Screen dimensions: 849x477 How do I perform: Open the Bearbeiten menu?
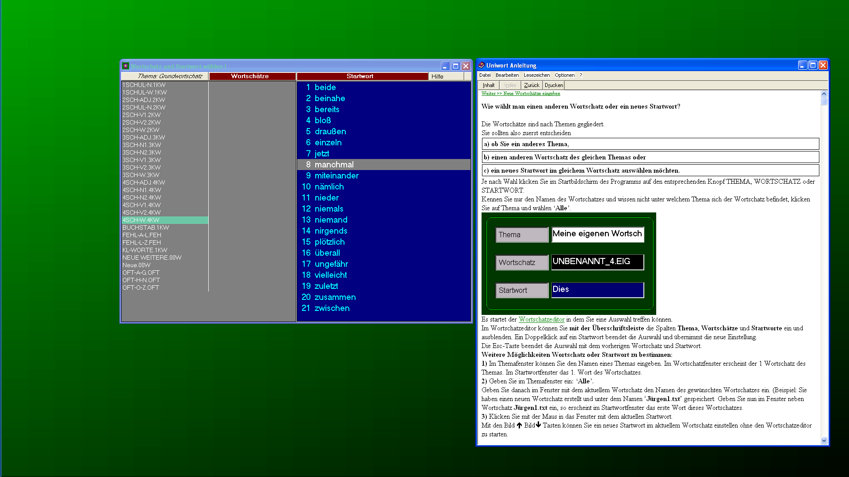(x=507, y=75)
